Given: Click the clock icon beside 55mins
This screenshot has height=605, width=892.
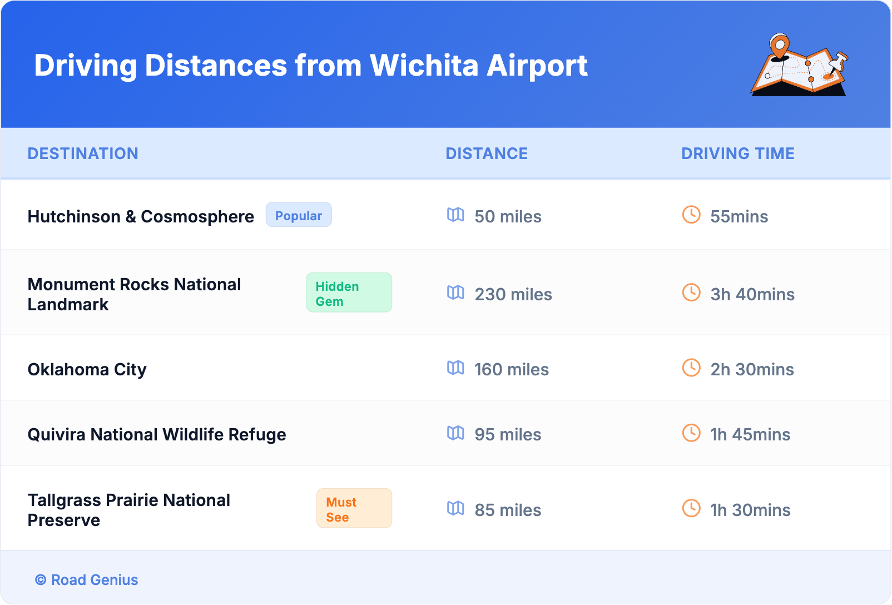Looking at the screenshot, I should coord(691,215).
